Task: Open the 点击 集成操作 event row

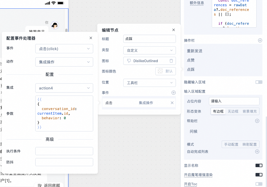Action: point(139,103)
